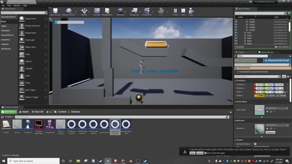
Task: Click the Blueprint/Add Script button
Action: point(277,61)
